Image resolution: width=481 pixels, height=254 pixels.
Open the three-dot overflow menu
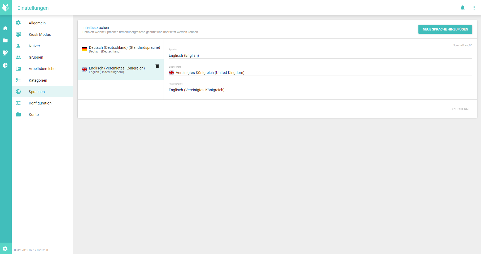474,8
